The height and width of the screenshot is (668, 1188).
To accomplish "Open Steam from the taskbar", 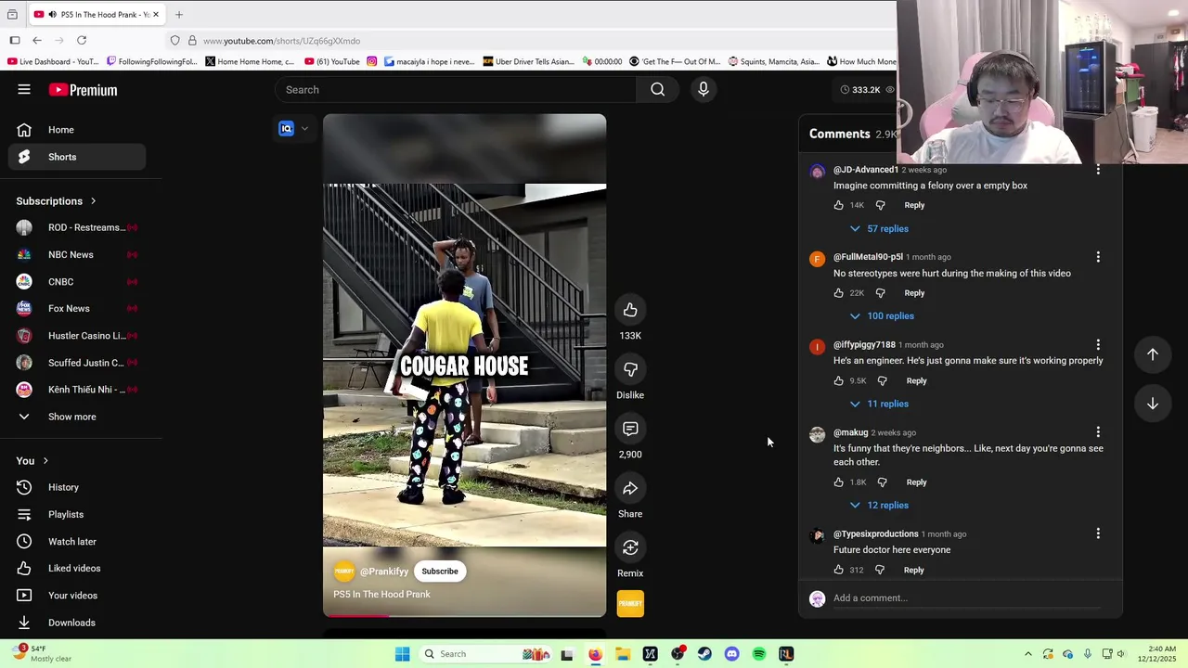I will [704, 654].
